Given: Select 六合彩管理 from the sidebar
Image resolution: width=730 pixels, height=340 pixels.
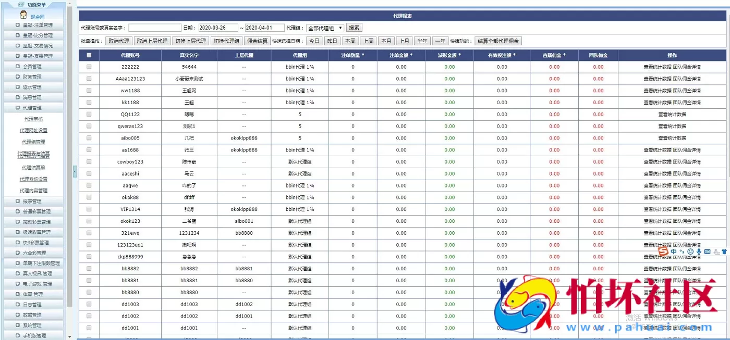Looking at the screenshot, I should click(32, 253).
